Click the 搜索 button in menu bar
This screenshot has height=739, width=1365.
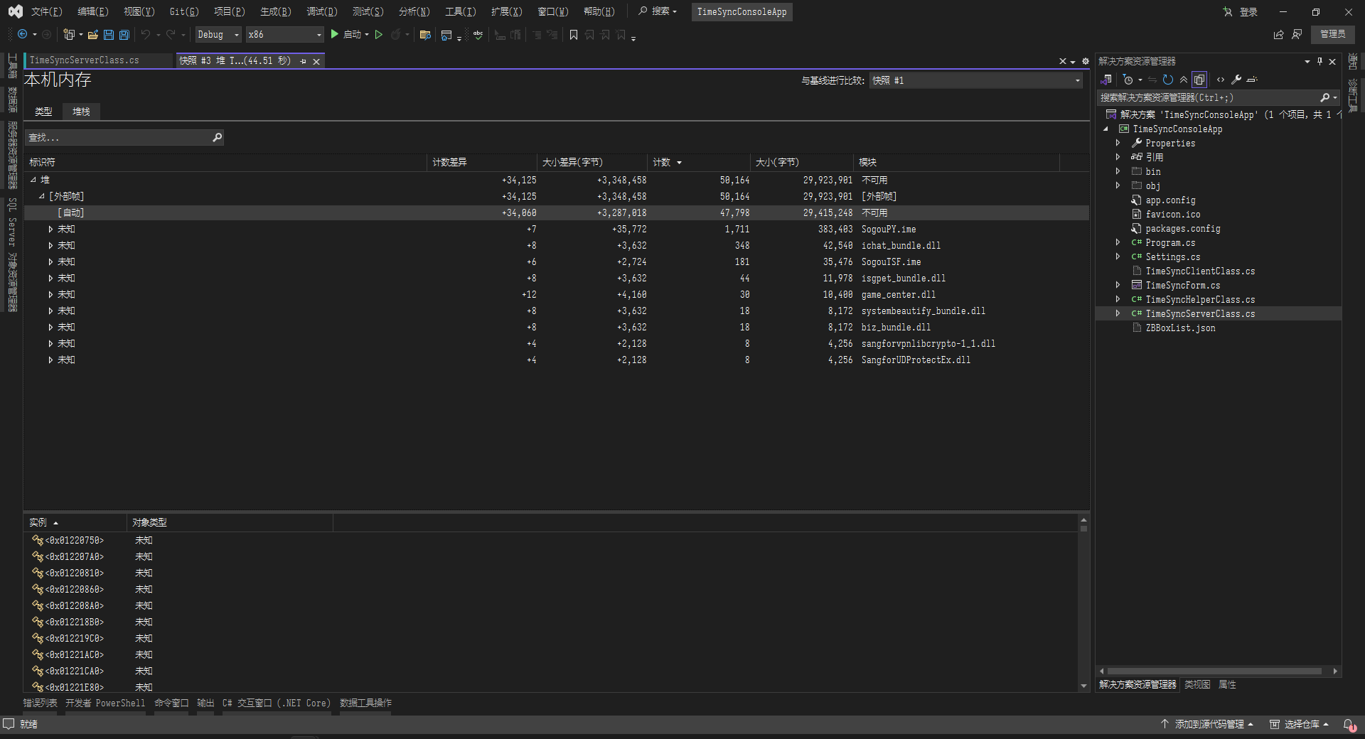coord(658,11)
